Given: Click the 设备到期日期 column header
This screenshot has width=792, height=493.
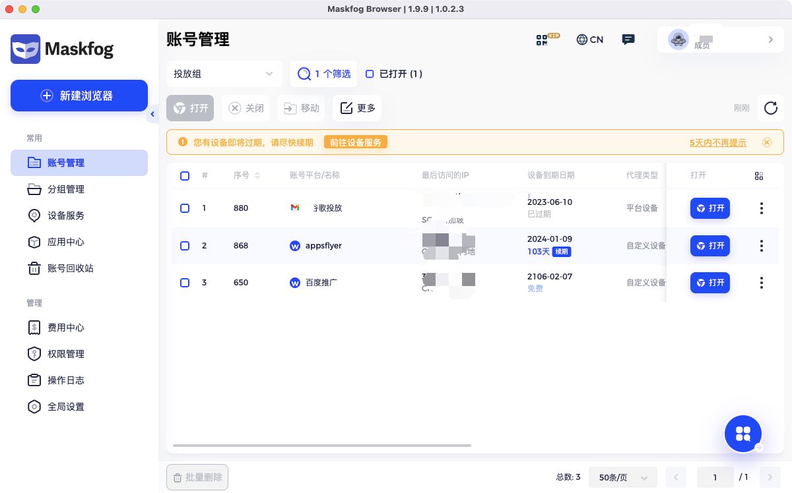Looking at the screenshot, I should 551,175.
